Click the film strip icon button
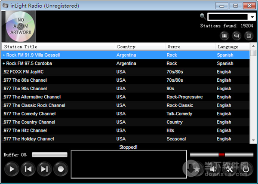 (224, 36)
